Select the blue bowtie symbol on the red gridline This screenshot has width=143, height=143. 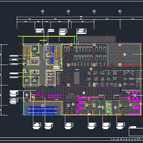113,65
